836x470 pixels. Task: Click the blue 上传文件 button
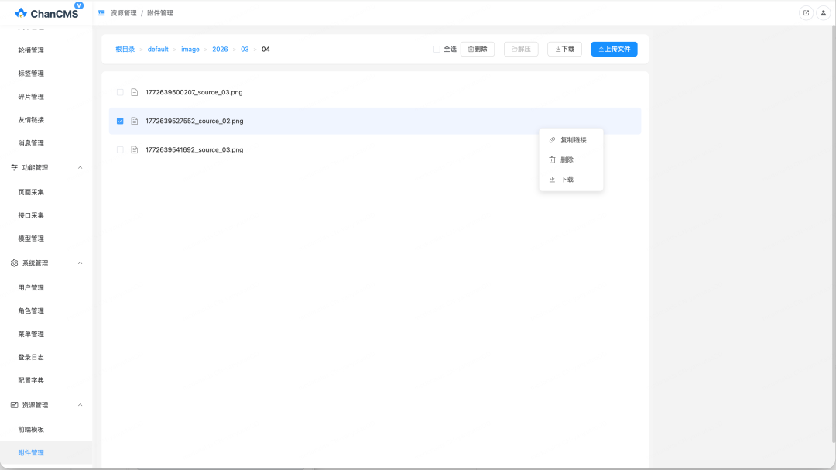pos(614,49)
